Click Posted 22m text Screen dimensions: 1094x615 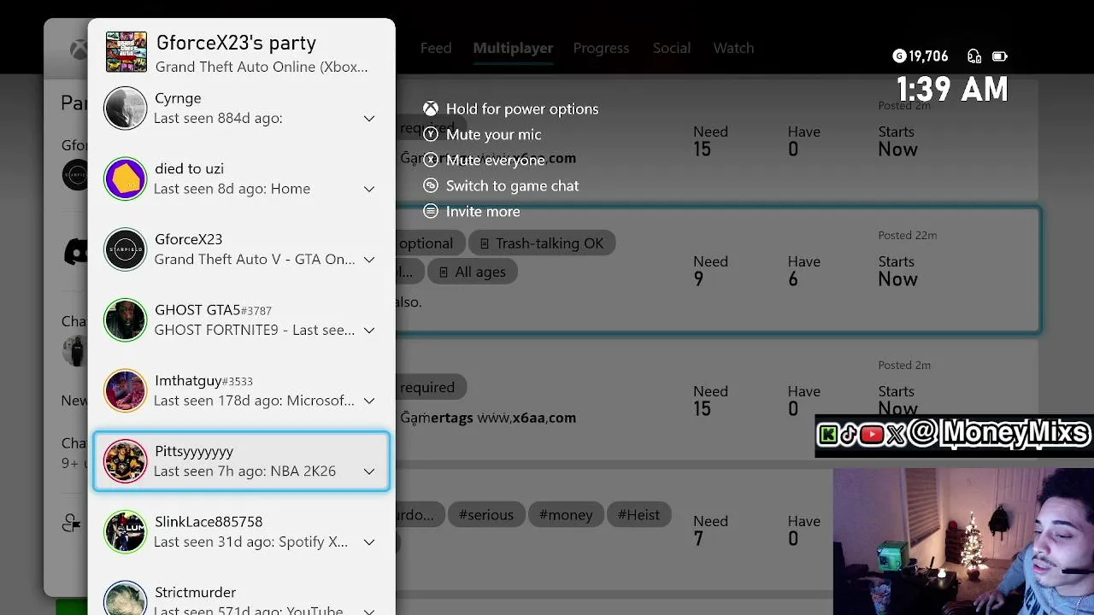[908, 235]
